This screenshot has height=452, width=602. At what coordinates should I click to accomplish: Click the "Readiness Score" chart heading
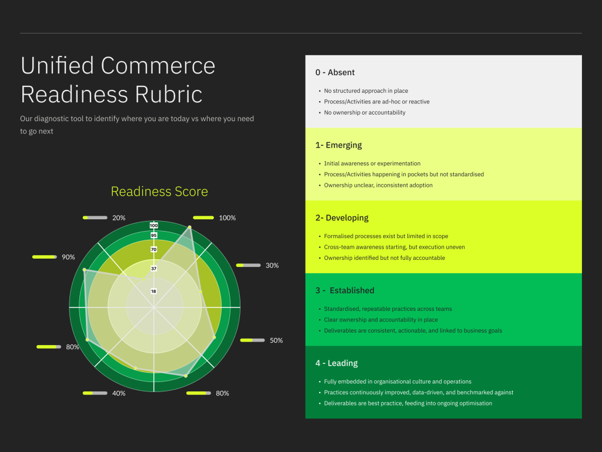pyautogui.click(x=159, y=192)
